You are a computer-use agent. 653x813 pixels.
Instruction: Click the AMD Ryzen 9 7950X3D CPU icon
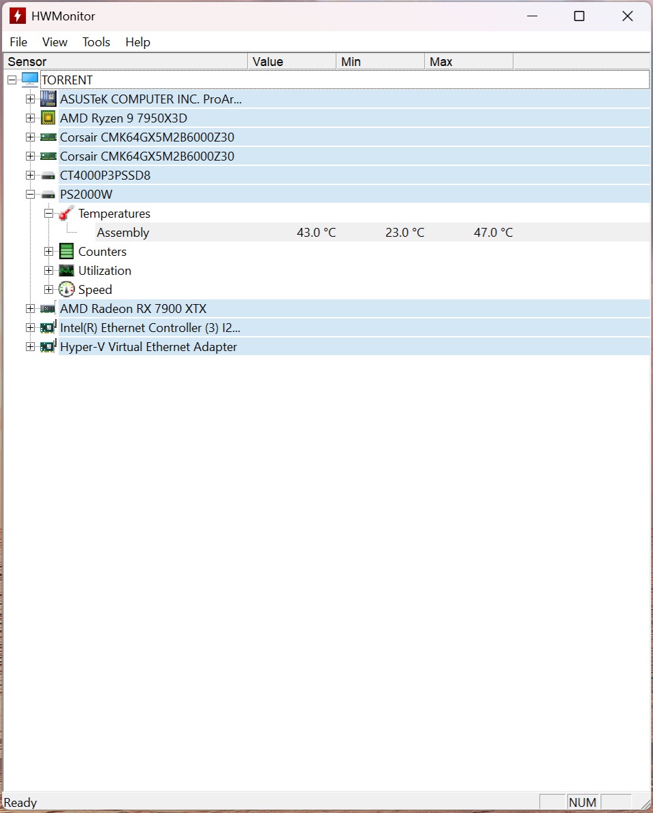[48, 118]
